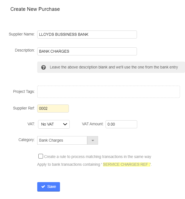185x199 pixels.
Task: Click the VAT Amount input box
Action: coord(121,124)
